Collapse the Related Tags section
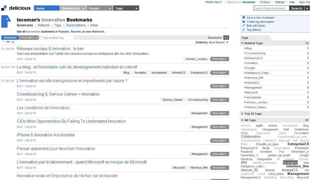 (242, 43)
